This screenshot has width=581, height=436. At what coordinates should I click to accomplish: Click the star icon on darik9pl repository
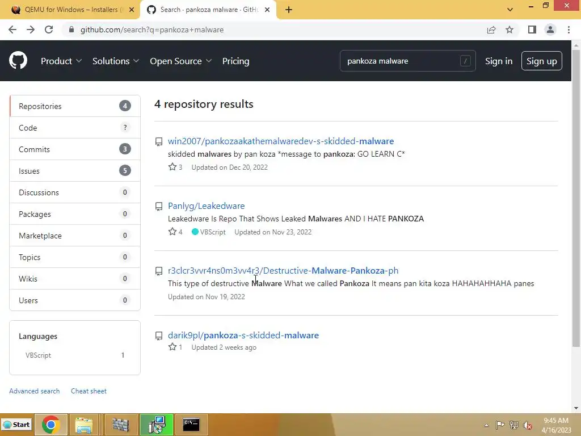172,347
